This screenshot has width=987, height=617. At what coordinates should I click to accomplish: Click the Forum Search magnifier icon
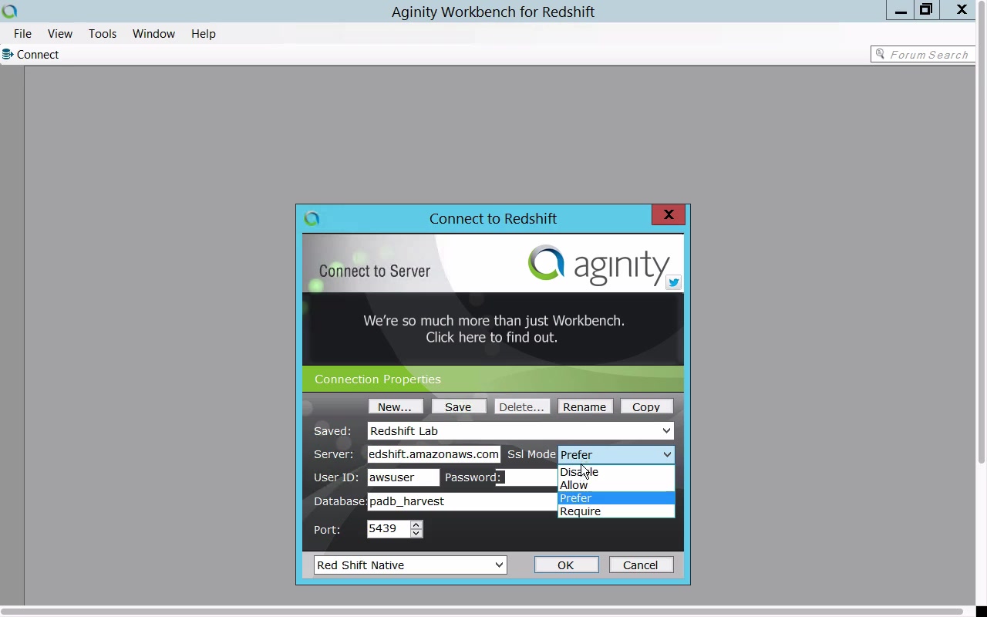coord(880,54)
